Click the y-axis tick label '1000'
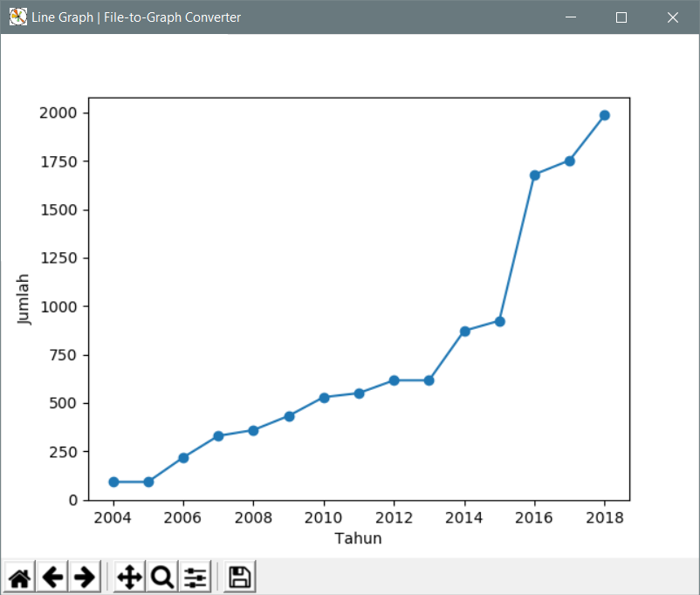700x595 pixels. [58, 306]
